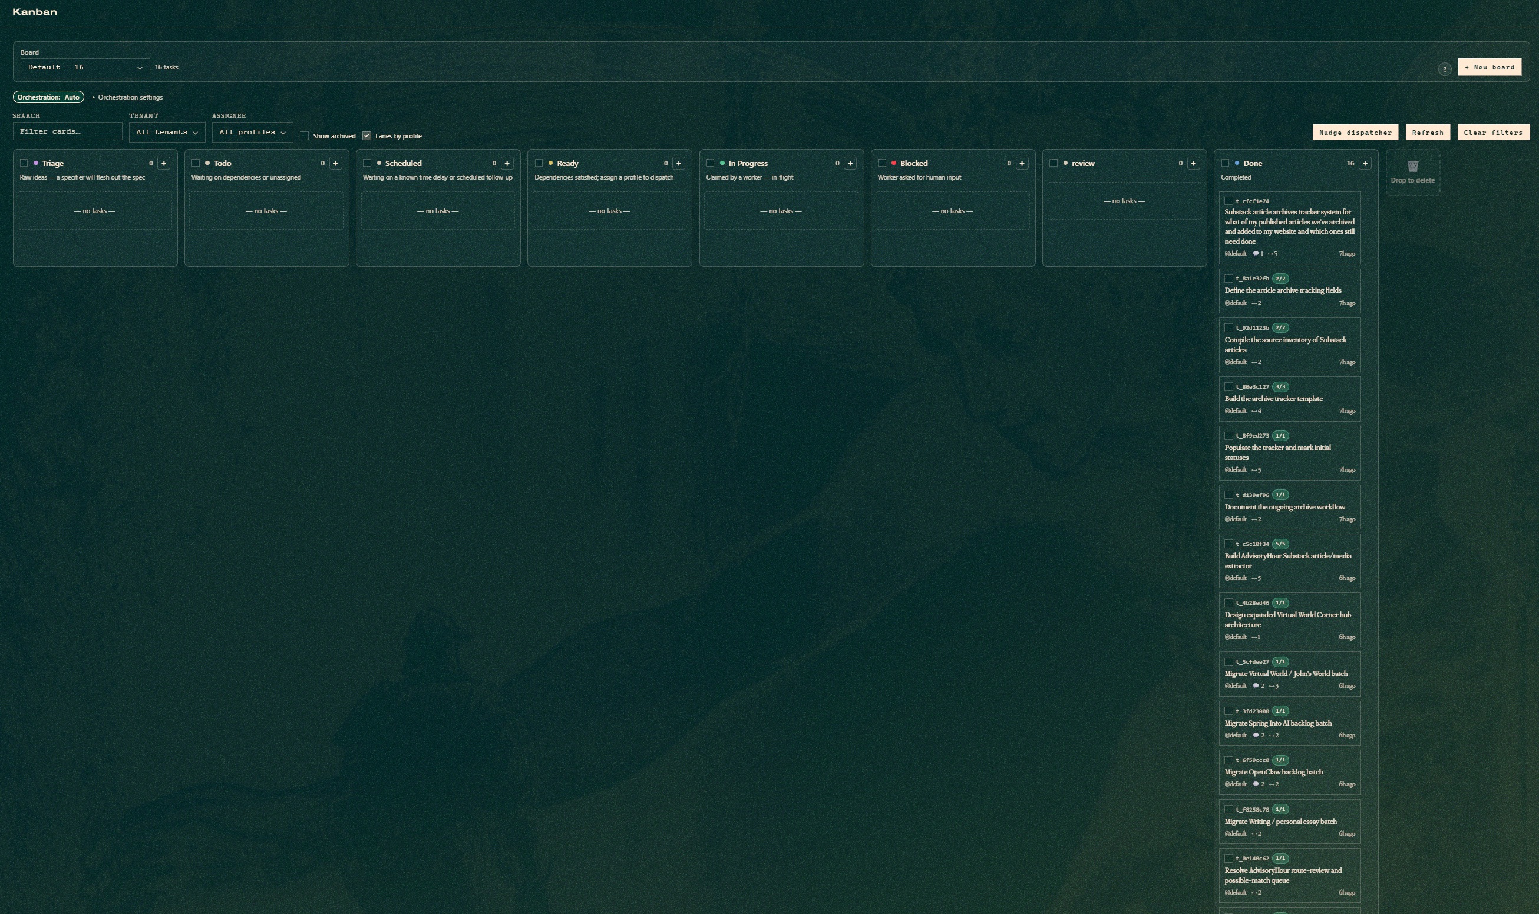Click the 2/2 badge on t_92d1123b
The width and height of the screenshot is (1539, 914).
[1280, 327]
